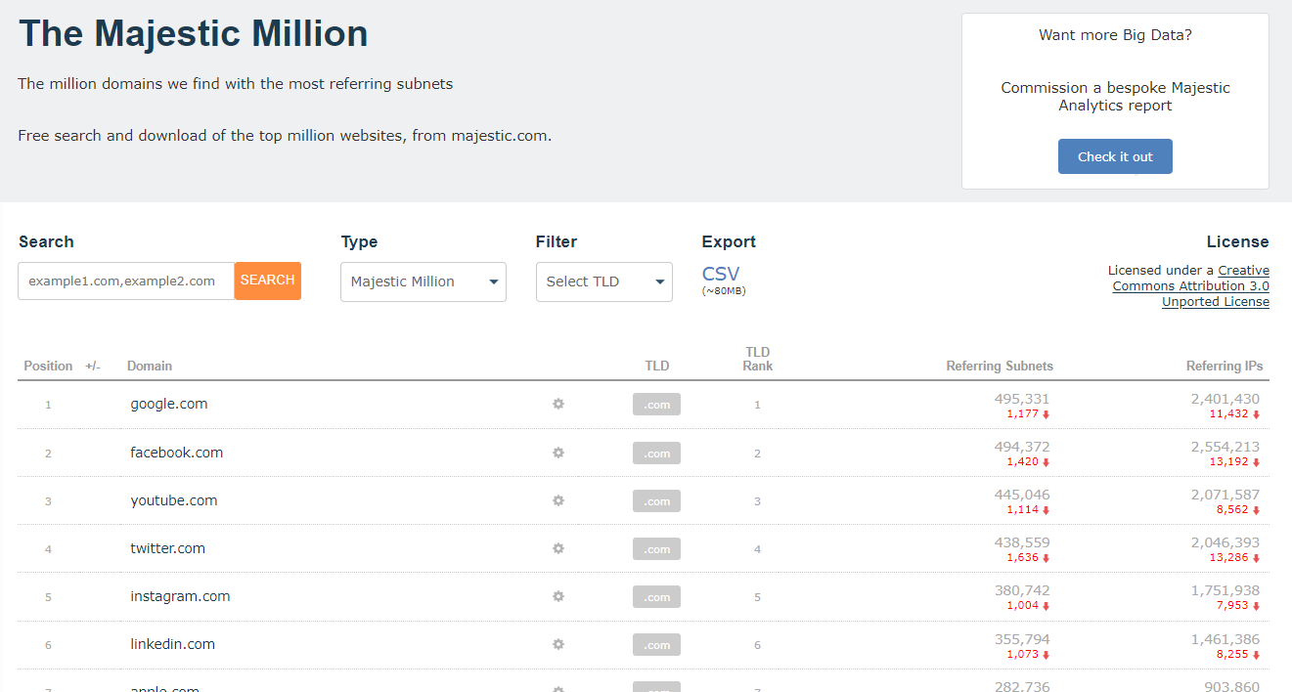Click the .com TLD badge for google.com
Screen dimensions: 1292x692
[x=656, y=405]
